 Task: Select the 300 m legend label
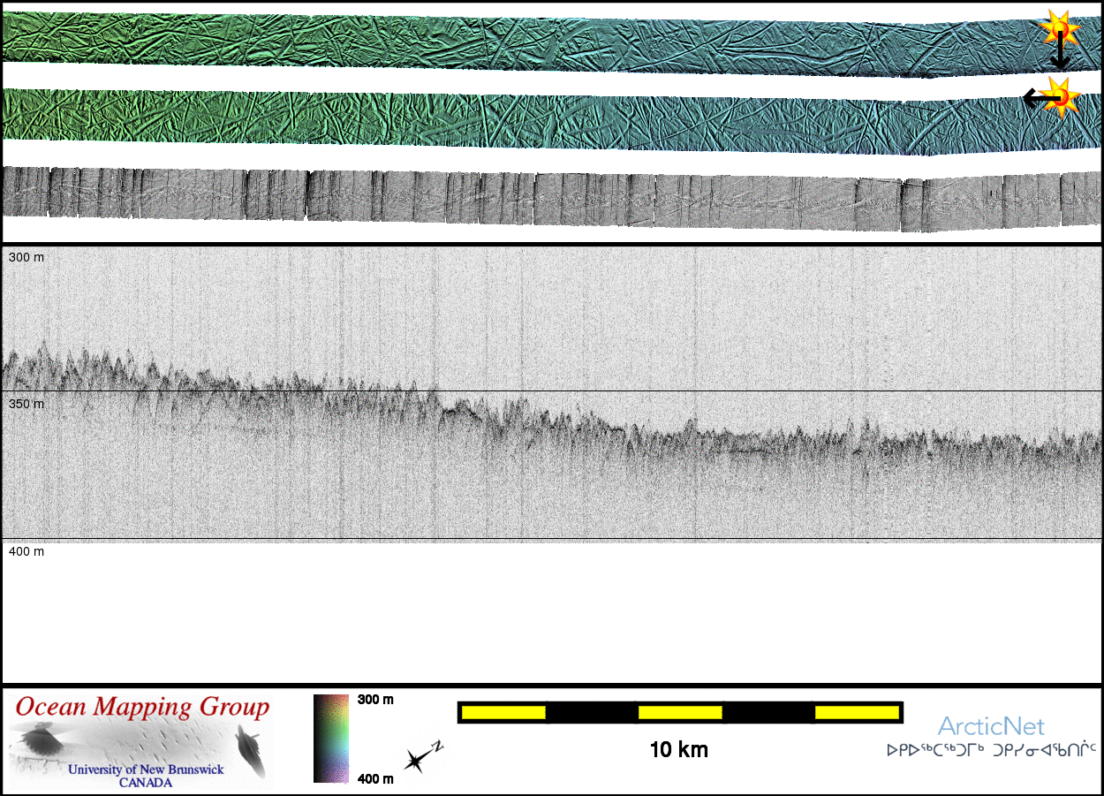coord(375,700)
